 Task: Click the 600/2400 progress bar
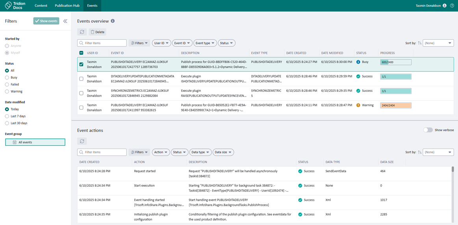pos(395,62)
